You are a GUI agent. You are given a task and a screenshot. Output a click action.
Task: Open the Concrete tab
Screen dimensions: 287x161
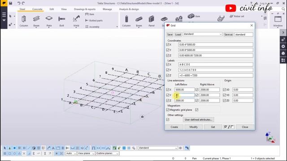point(37,9)
